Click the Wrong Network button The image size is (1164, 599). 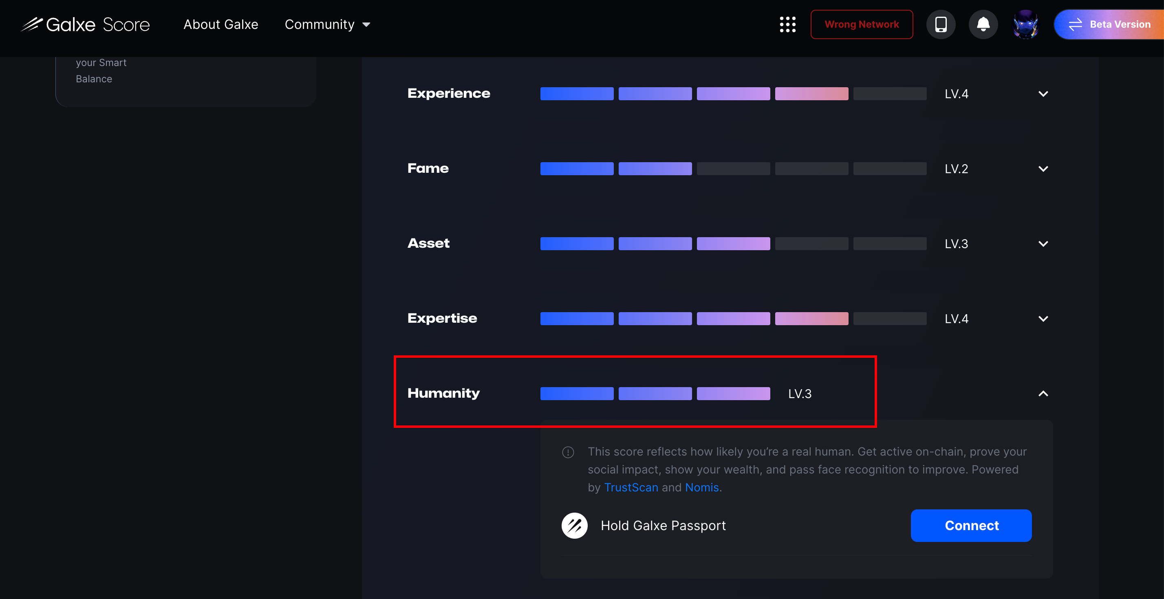(x=862, y=24)
